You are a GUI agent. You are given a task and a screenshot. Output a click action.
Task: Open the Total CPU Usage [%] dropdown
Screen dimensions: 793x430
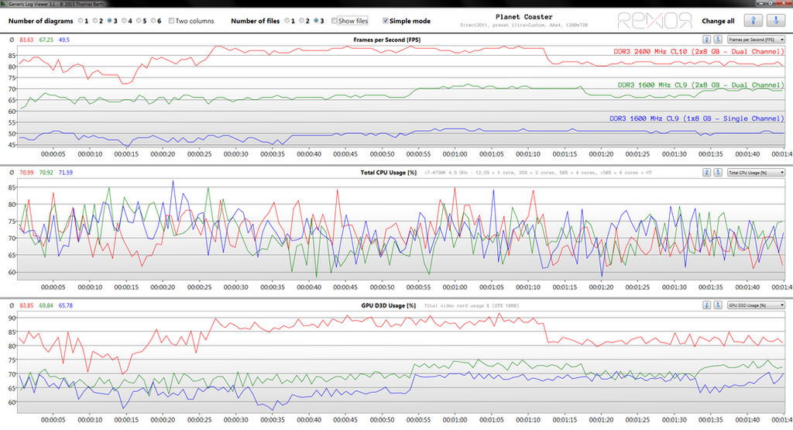tap(756, 173)
